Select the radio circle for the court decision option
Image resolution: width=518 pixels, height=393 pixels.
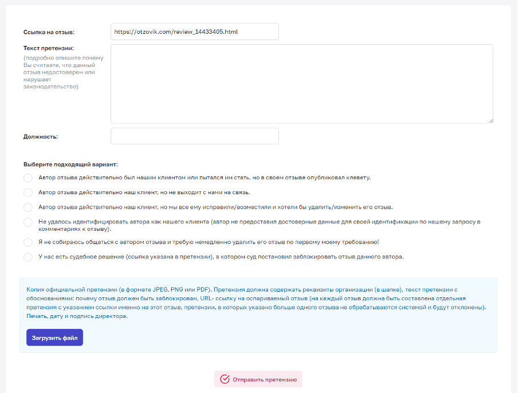(28, 257)
